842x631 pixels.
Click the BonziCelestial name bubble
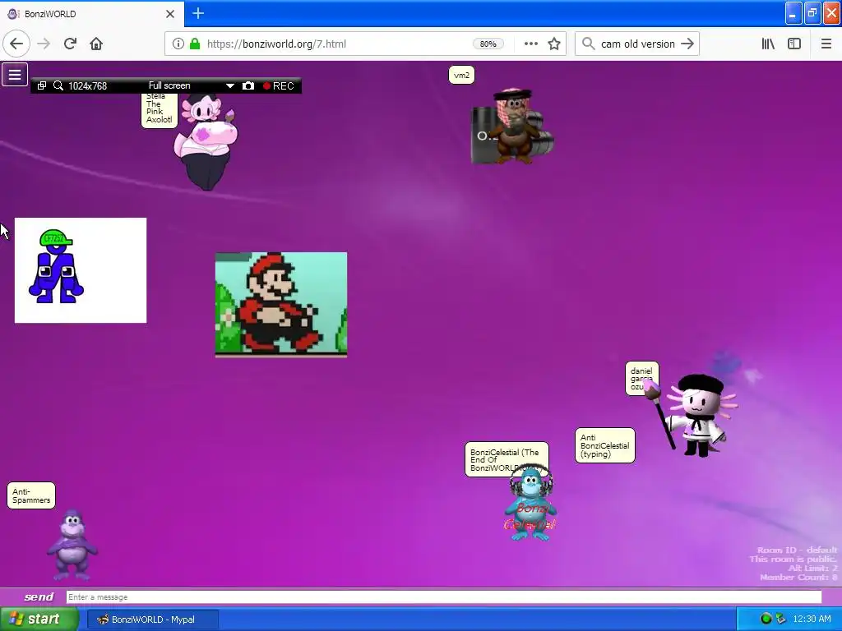point(507,459)
